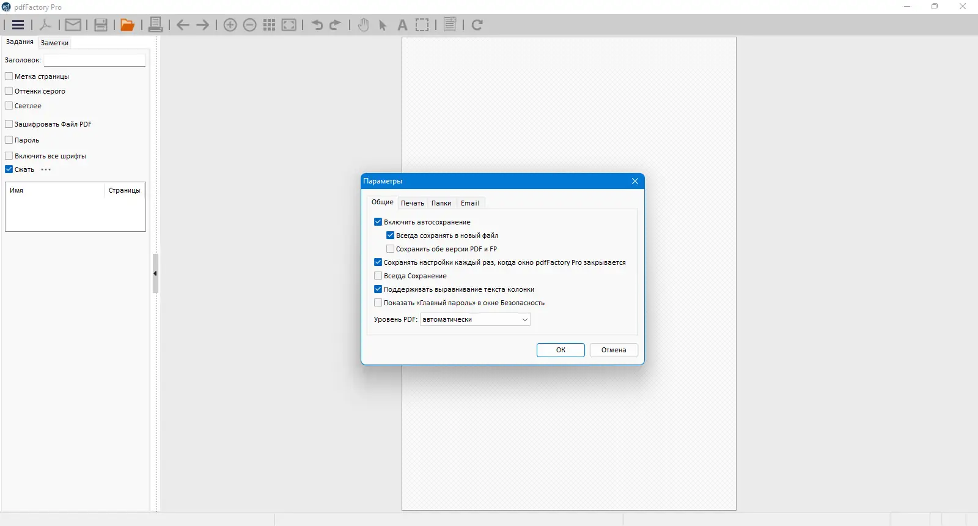Show the thumbnails grid view
This screenshot has width=978, height=526.
point(269,25)
